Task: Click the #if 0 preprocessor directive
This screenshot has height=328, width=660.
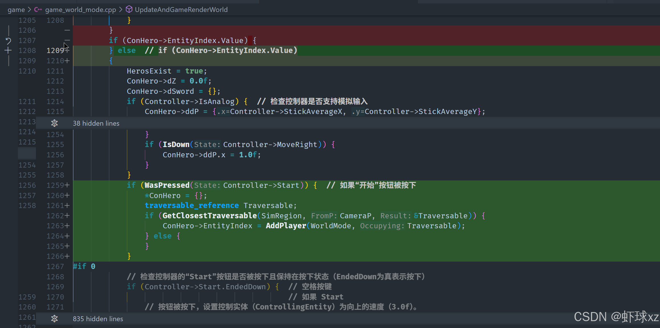Action: click(x=84, y=266)
